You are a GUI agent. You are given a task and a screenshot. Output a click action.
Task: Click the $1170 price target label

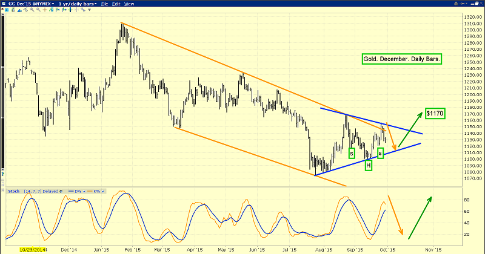tap(434, 113)
